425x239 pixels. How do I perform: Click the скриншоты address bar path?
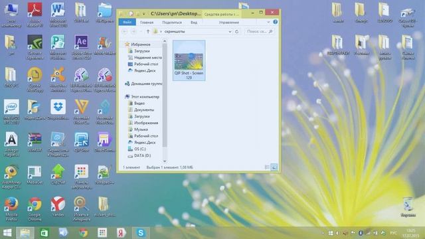[x=175, y=31]
